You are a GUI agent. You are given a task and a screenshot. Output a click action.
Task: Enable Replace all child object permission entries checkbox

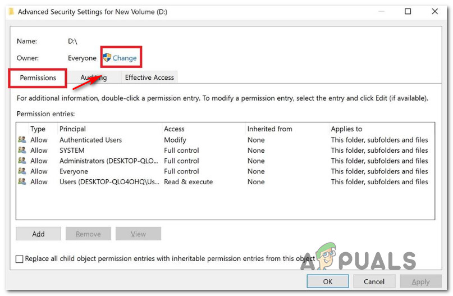click(19, 259)
